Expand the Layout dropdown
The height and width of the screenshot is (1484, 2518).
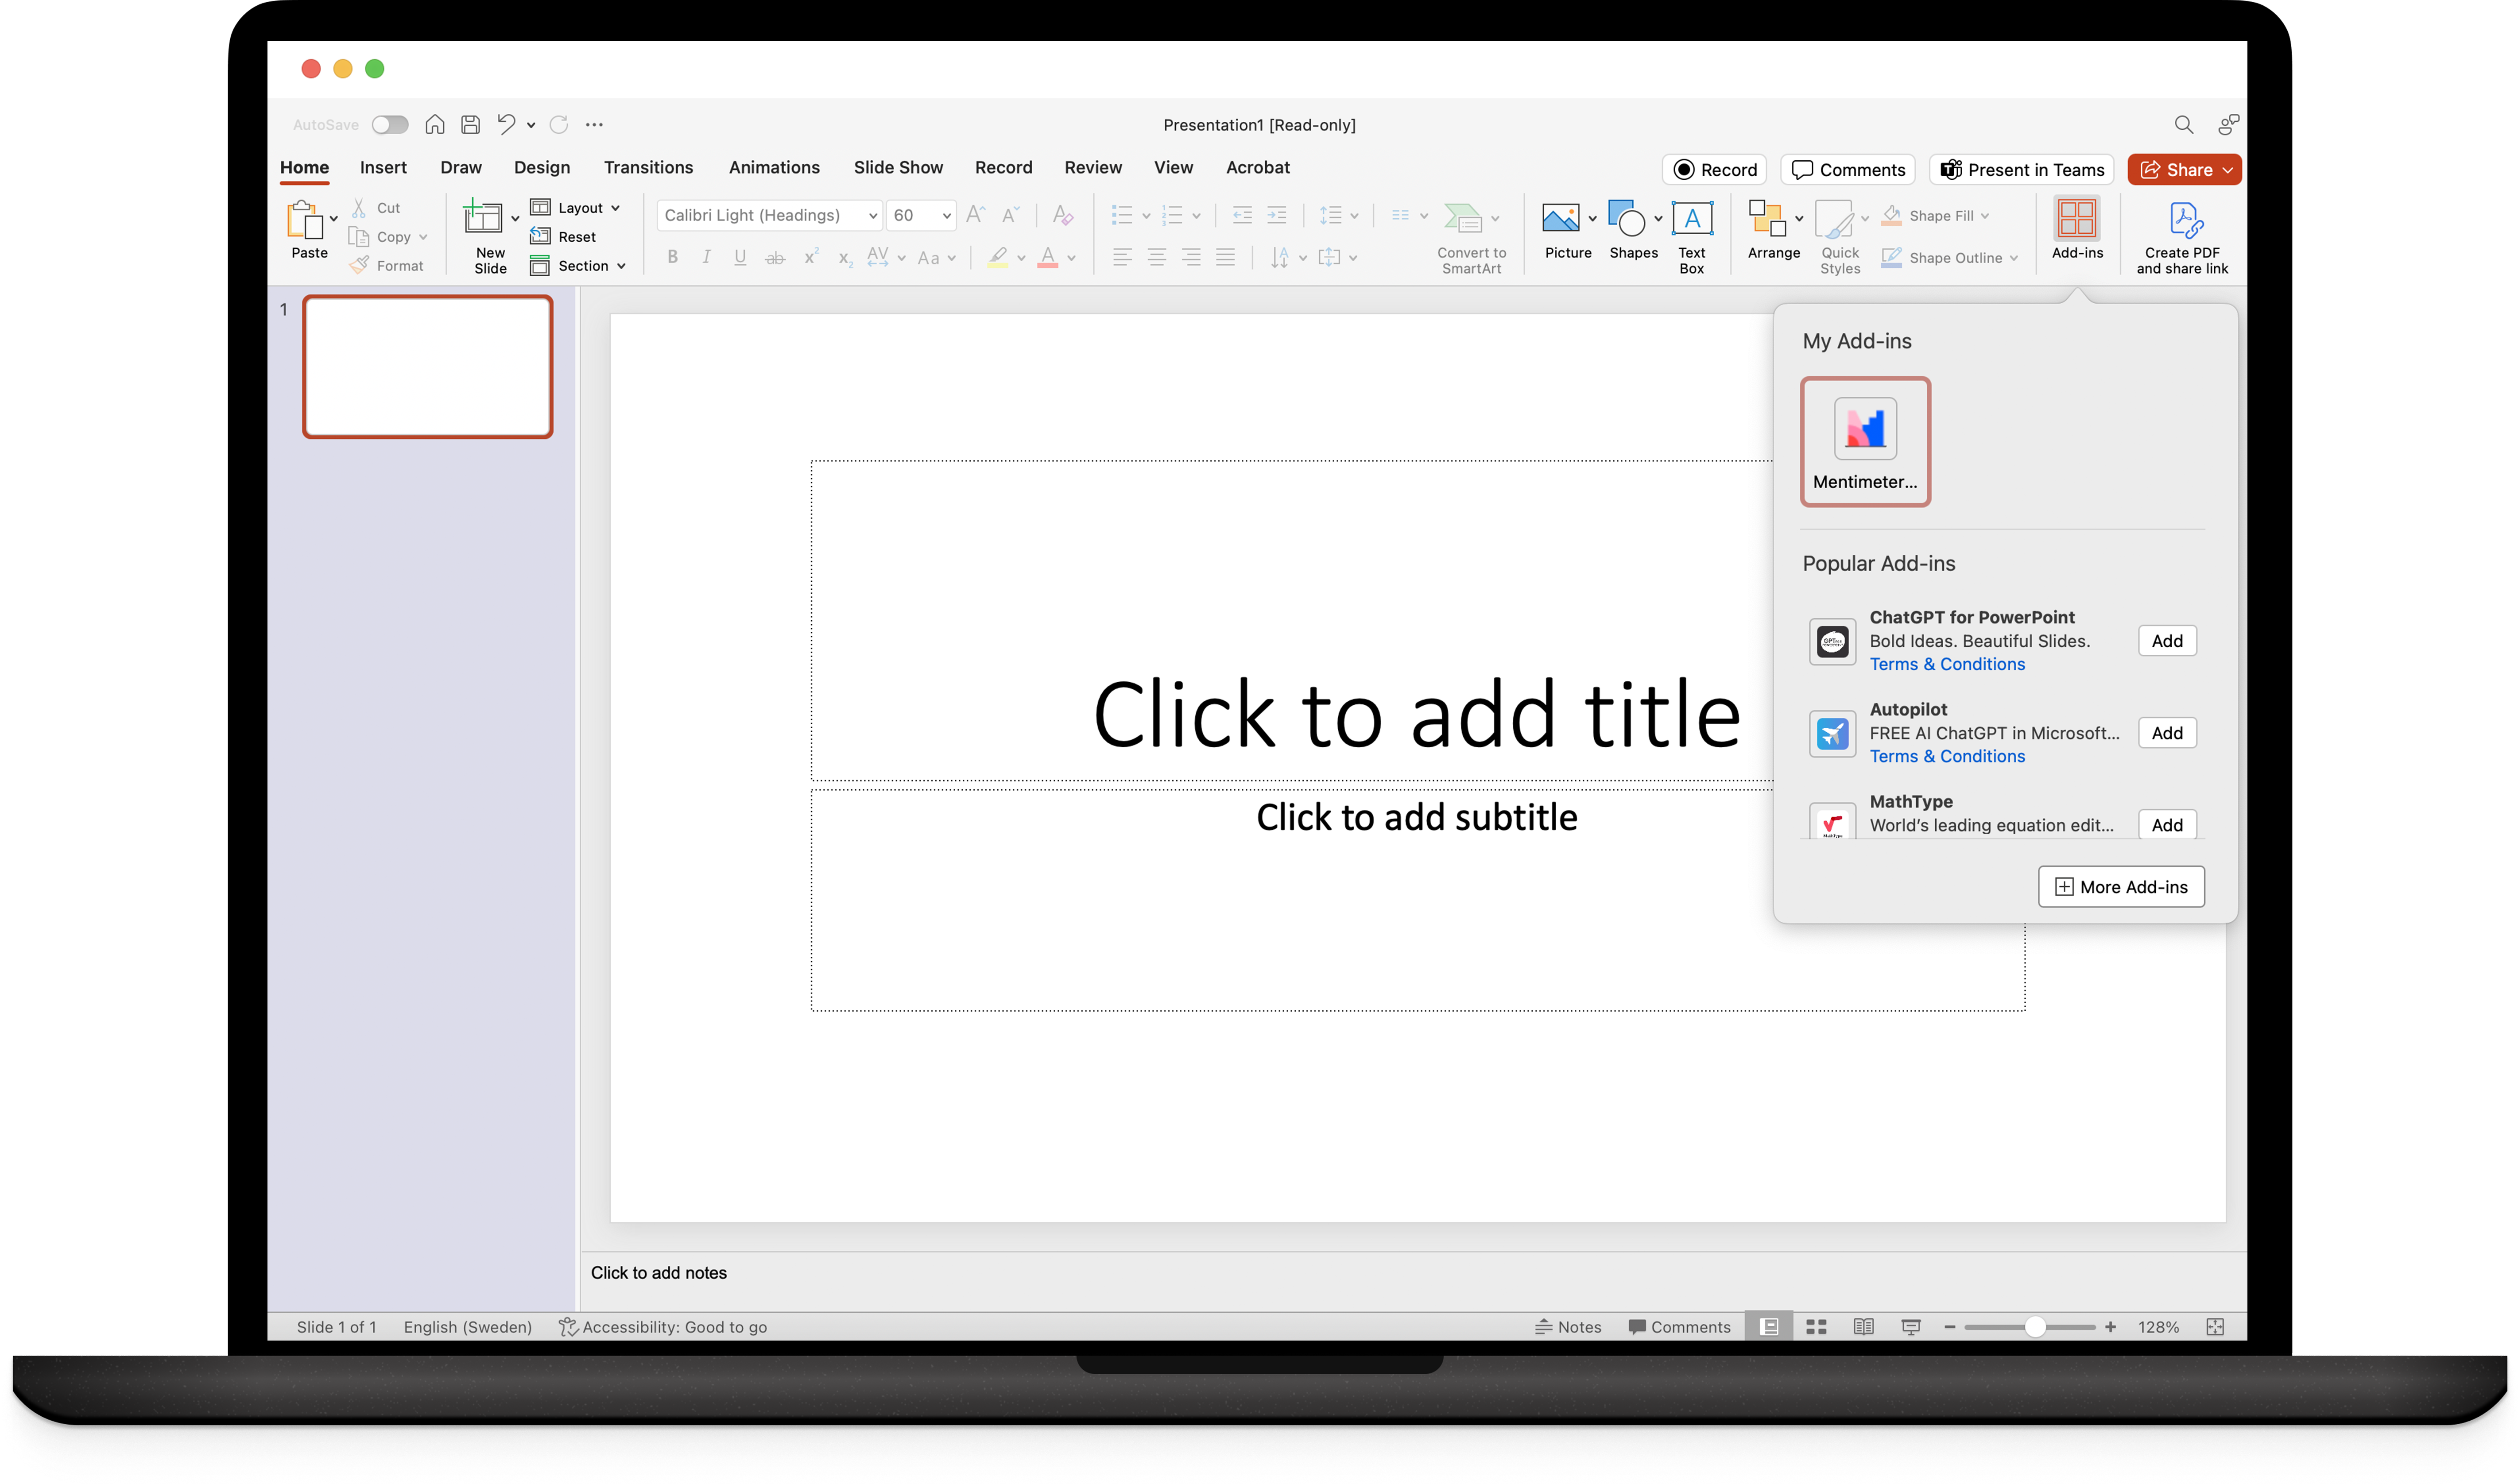[x=615, y=208]
